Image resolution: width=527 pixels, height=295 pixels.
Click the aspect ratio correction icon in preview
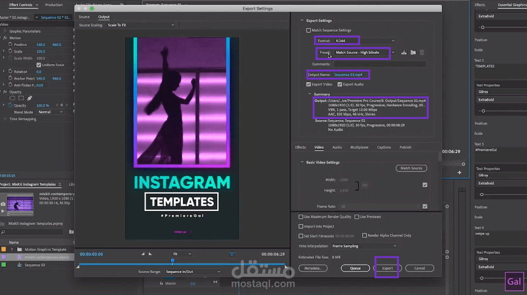tap(232, 254)
